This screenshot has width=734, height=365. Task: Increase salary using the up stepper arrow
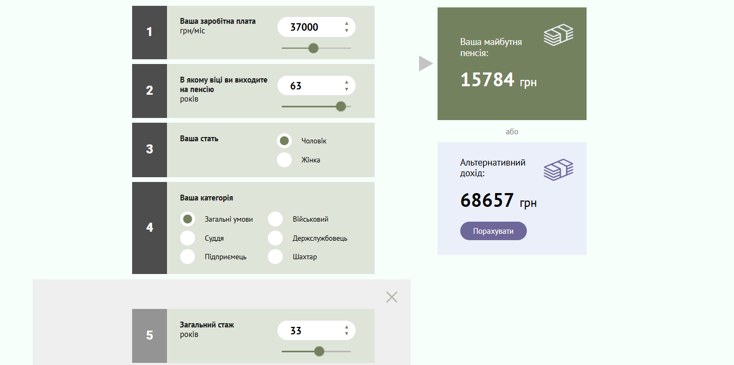(347, 23)
